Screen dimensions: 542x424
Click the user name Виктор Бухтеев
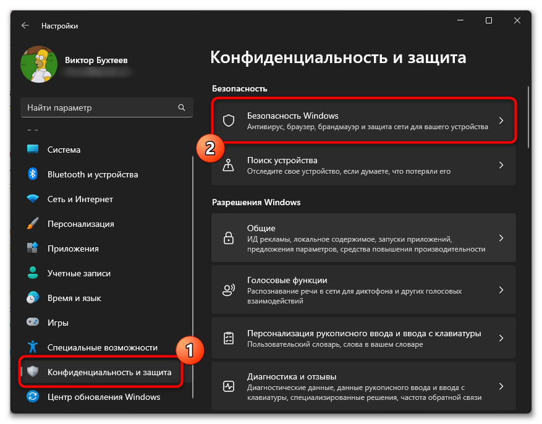coord(96,60)
